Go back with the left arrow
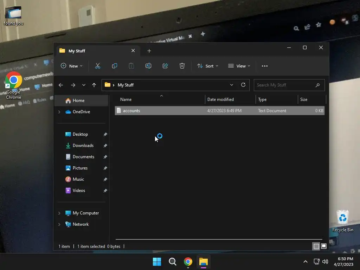This screenshot has width=360, height=270. tap(61, 85)
